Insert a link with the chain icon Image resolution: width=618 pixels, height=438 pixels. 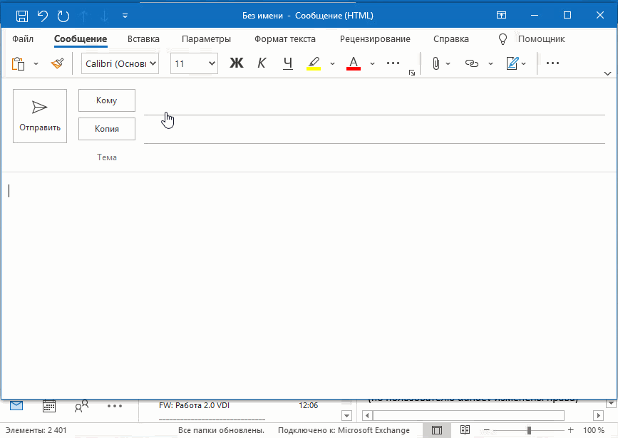pyautogui.click(x=472, y=63)
